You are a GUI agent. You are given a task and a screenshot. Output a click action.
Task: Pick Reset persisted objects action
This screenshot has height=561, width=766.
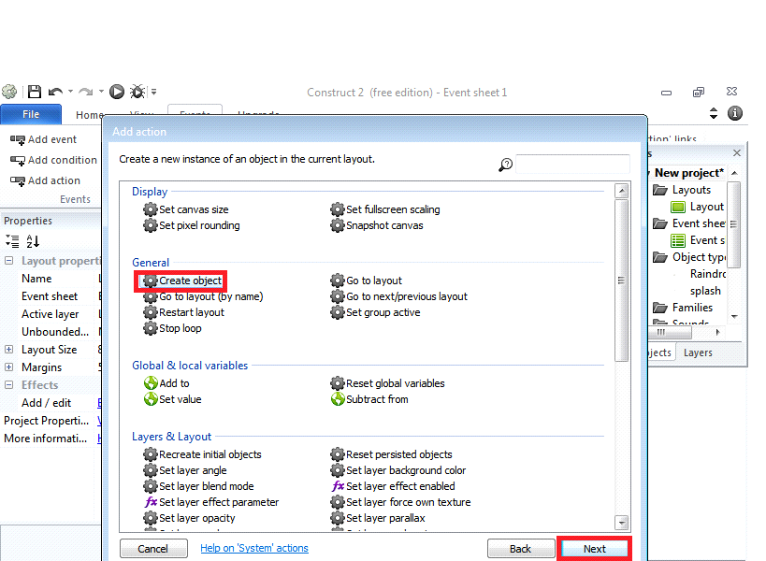point(391,454)
